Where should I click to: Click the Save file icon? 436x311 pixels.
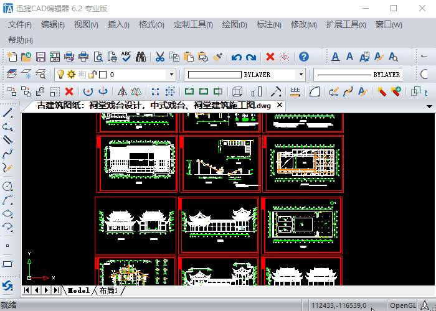pos(40,57)
